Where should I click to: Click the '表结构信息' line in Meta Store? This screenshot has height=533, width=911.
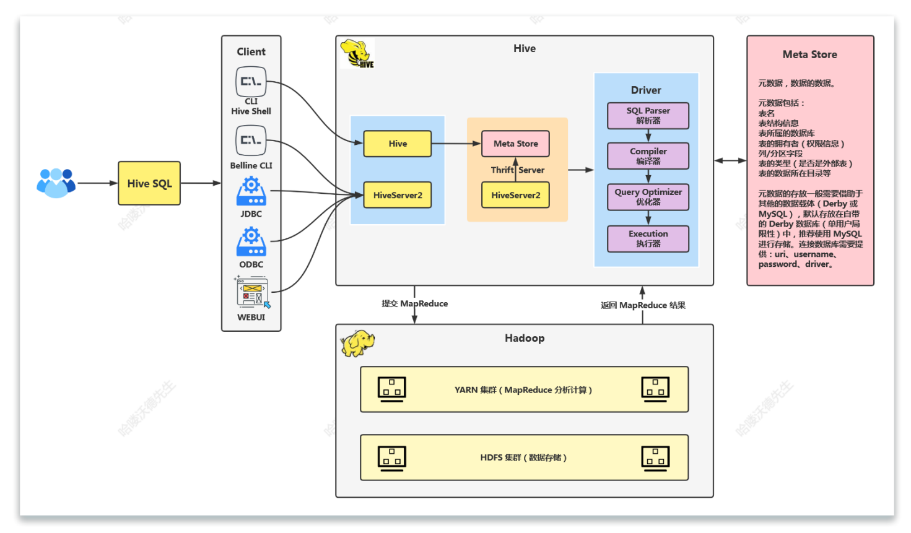[778, 123]
